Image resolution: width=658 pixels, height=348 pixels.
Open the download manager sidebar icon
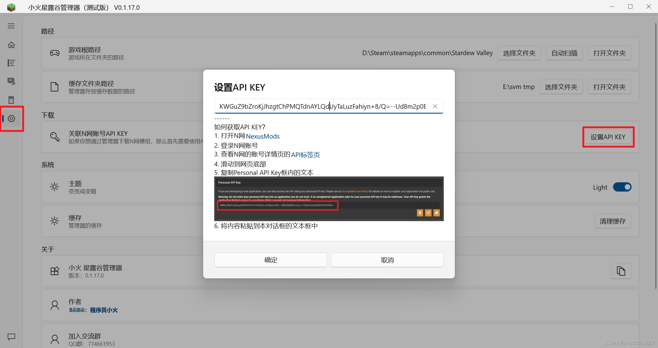tap(11, 81)
